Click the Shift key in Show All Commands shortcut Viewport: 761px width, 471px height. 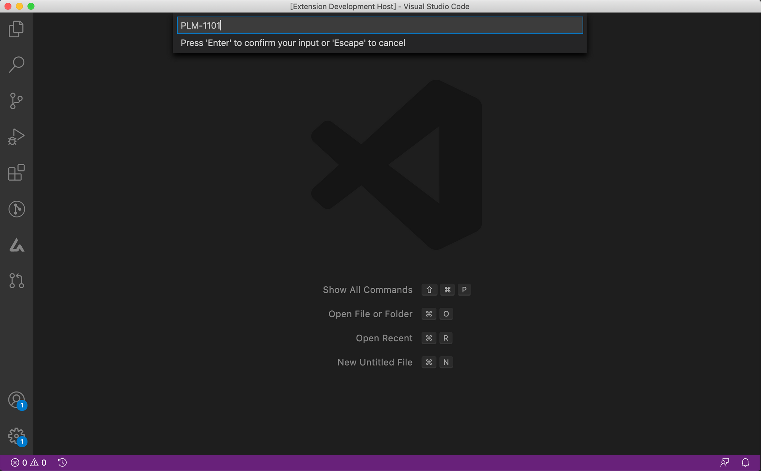click(x=429, y=290)
